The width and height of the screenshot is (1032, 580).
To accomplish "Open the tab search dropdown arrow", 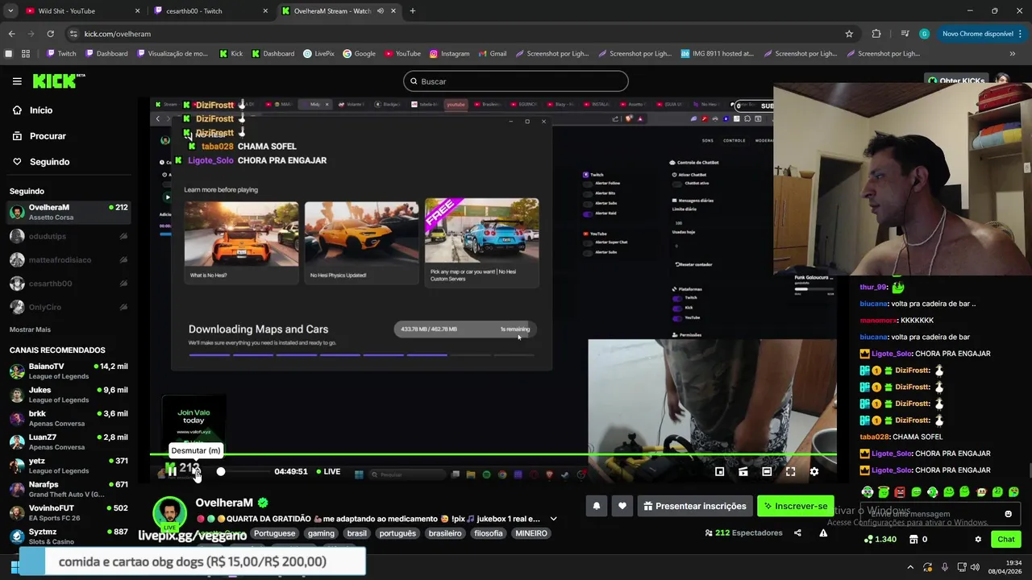I will click(10, 11).
